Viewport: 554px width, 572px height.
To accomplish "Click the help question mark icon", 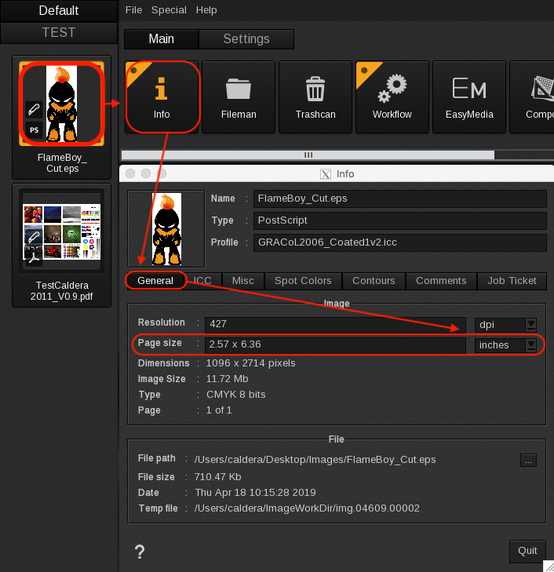I will coord(140,551).
